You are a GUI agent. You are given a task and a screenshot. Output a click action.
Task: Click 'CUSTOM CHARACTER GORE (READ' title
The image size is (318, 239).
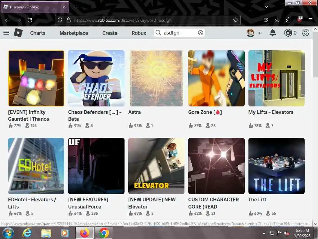pos(214,203)
